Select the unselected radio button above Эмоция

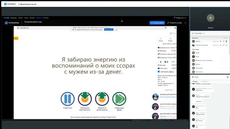pyautogui.click(x=159, y=62)
